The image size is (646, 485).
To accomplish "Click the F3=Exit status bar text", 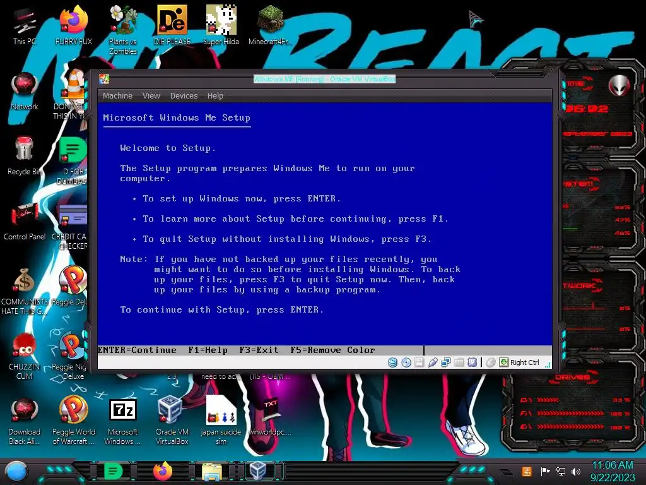I will 259,350.
